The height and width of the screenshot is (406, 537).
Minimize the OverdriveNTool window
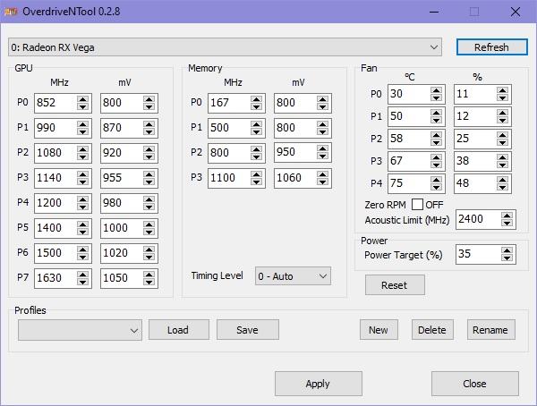(x=434, y=12)
